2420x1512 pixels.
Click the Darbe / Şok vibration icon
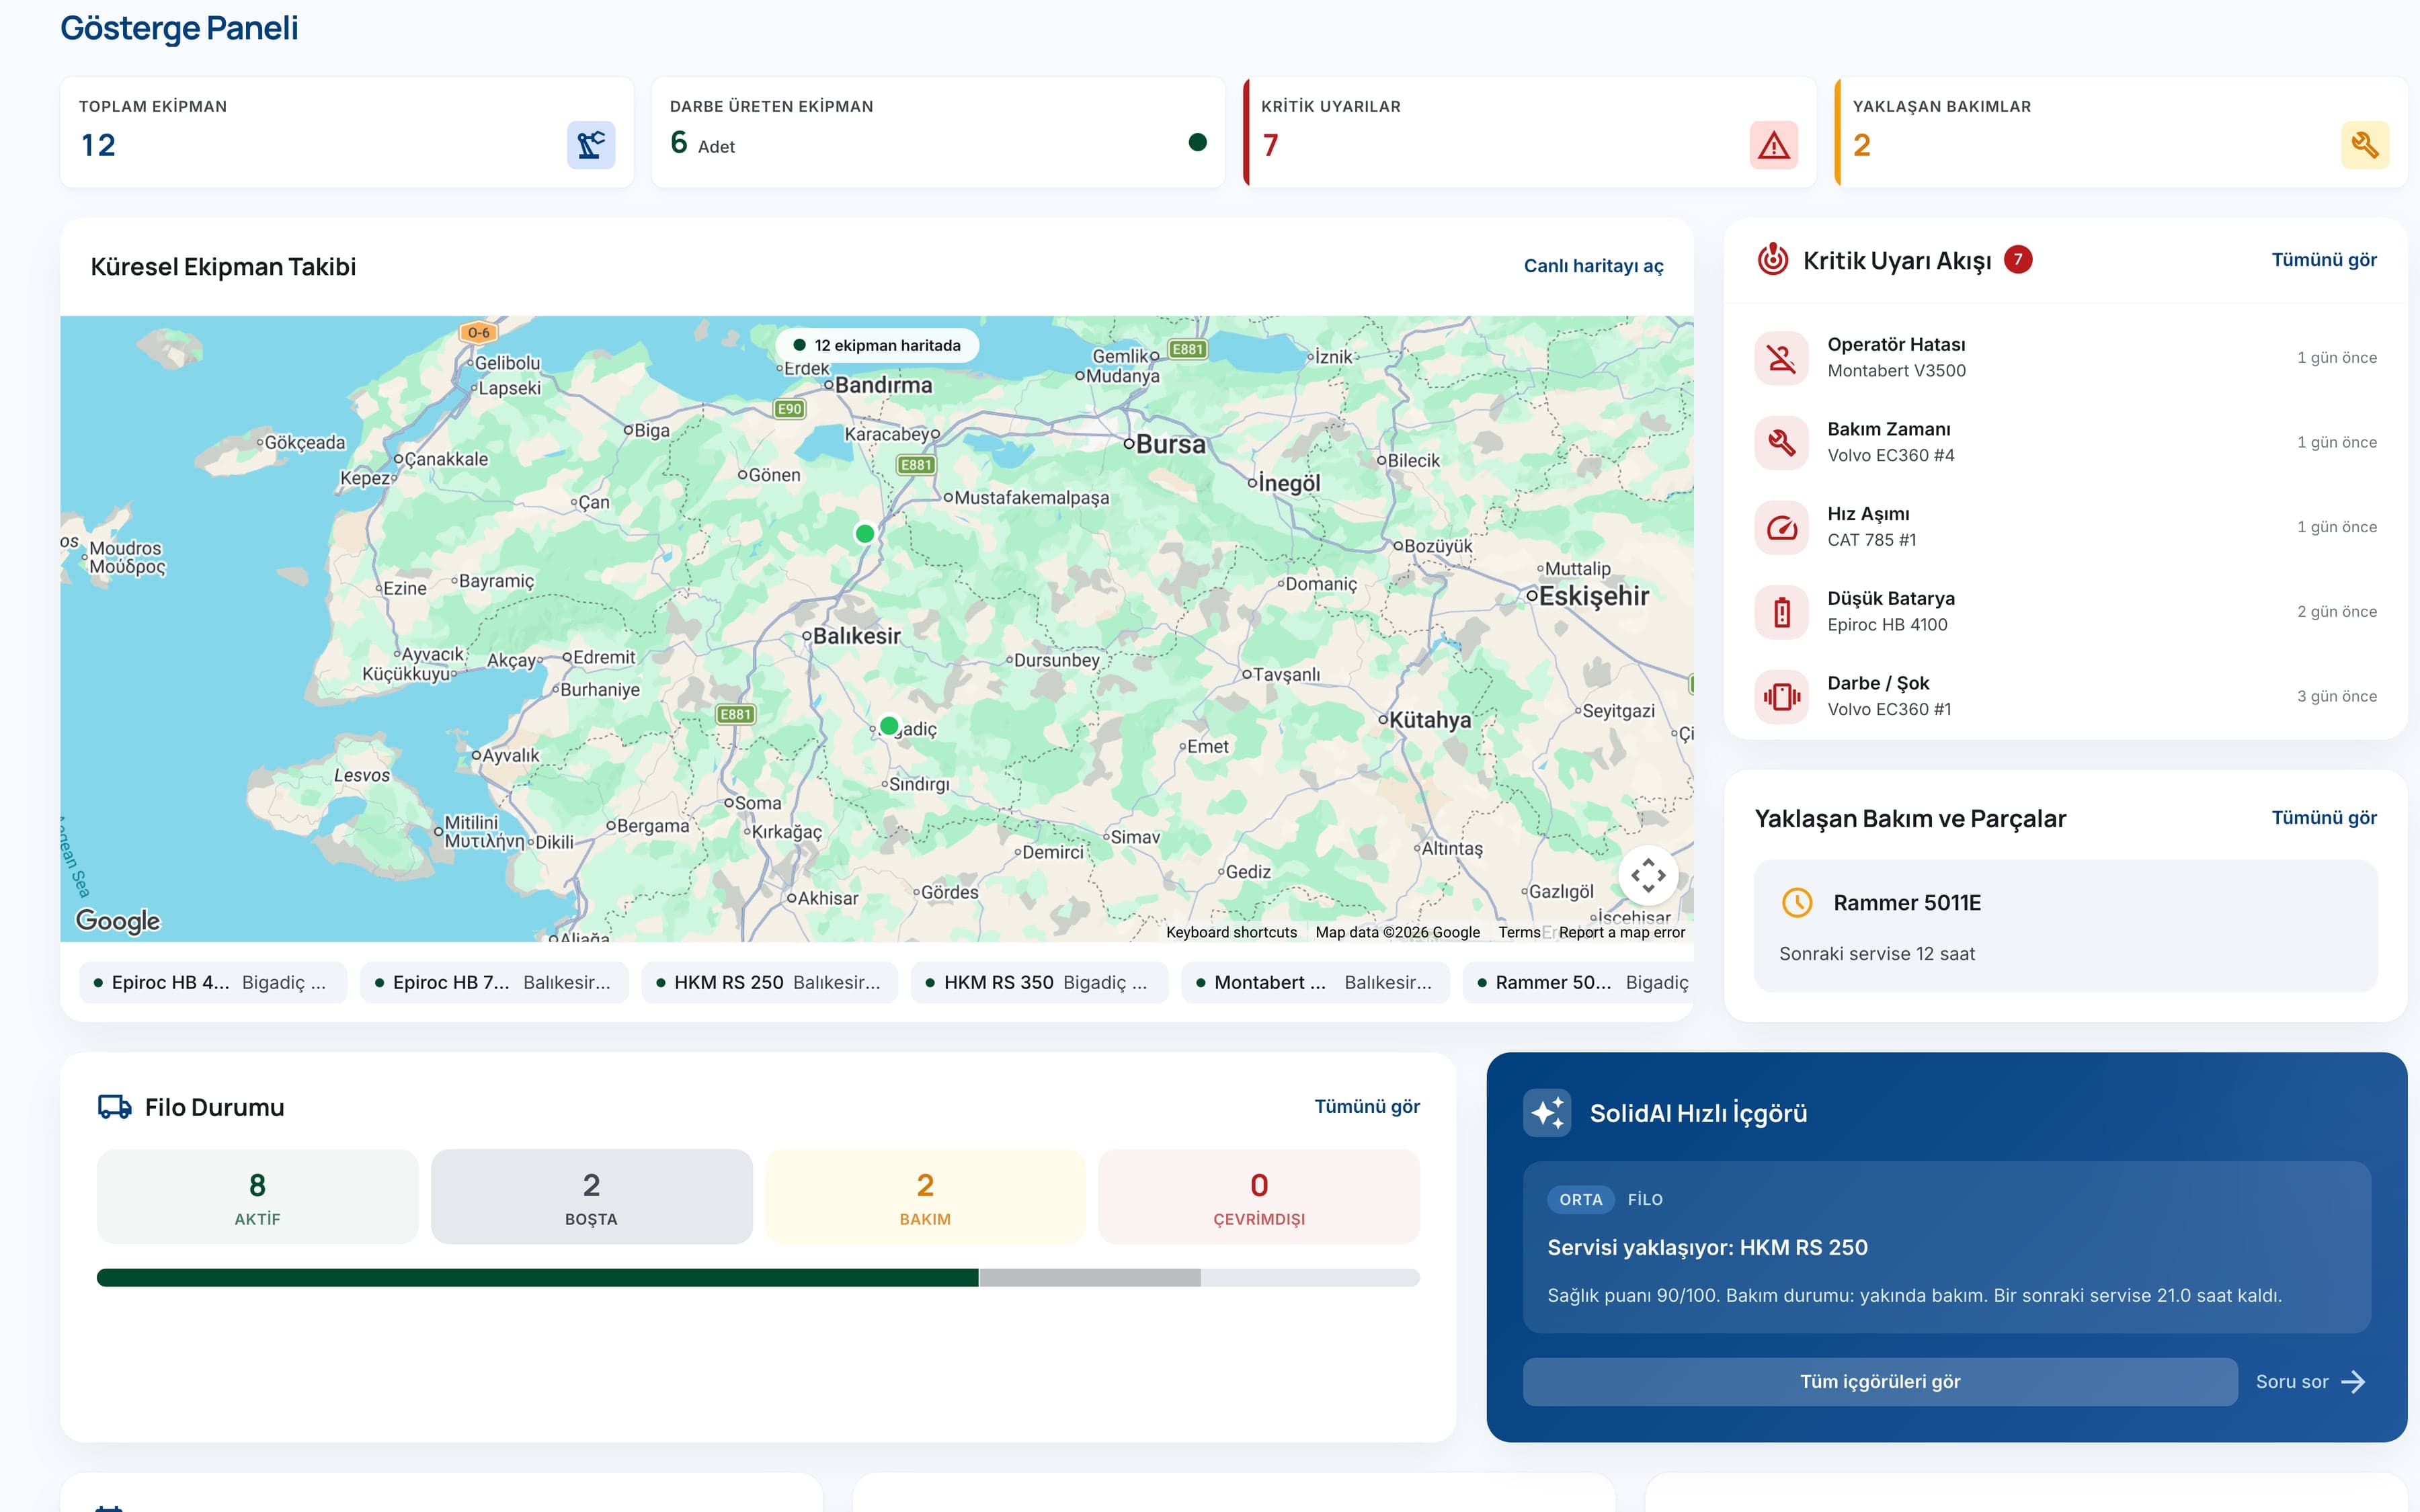[1782, 696]
